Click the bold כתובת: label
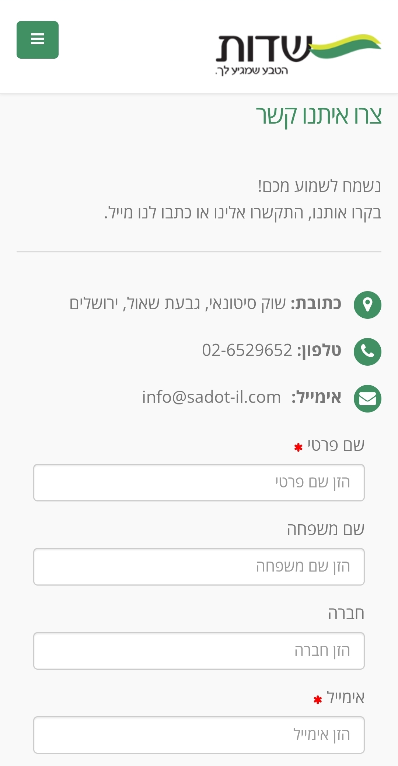This screenshot has width=398, height=766. [316, 304]
